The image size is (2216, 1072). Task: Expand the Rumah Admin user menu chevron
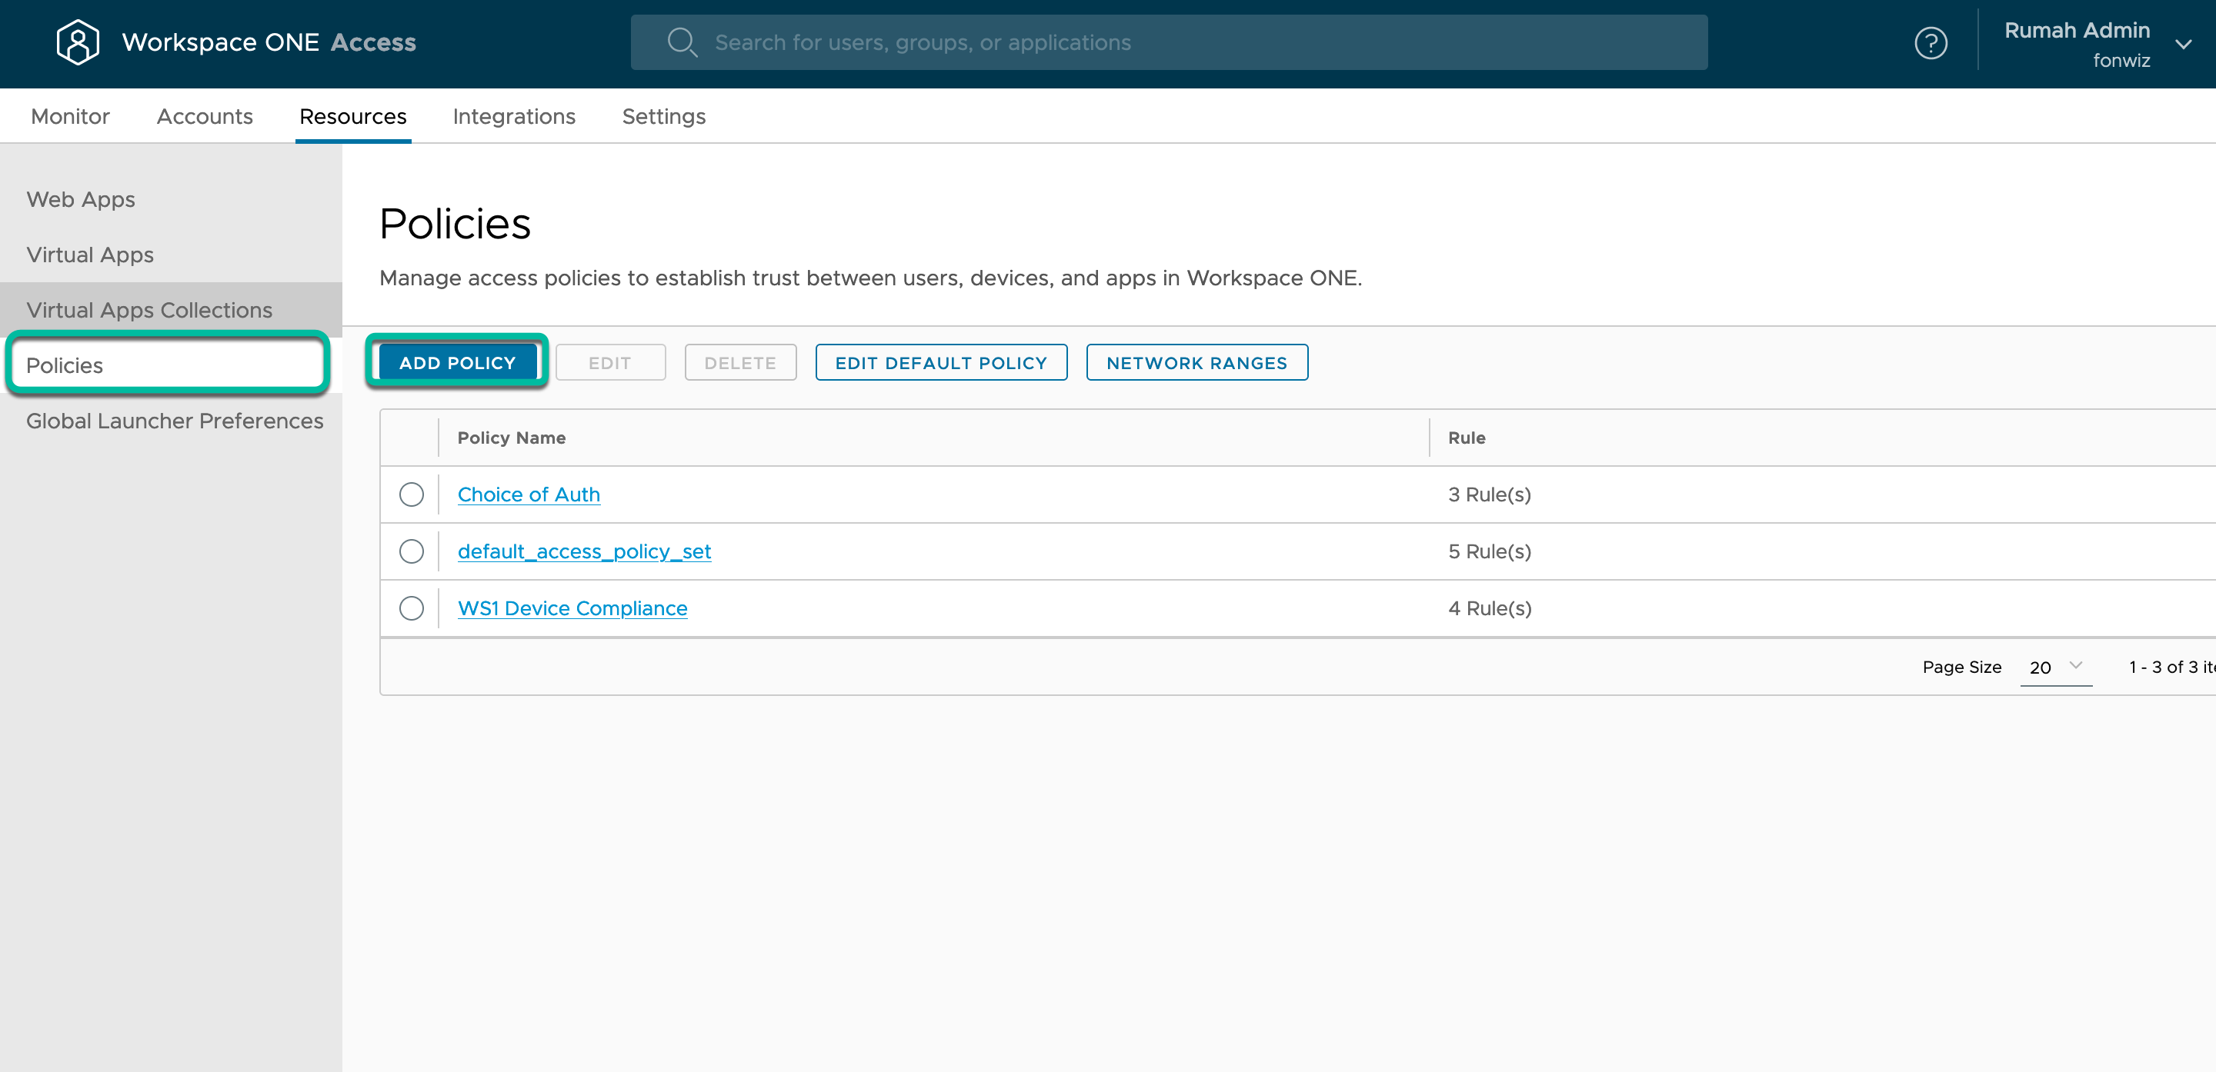point(2182,44)
